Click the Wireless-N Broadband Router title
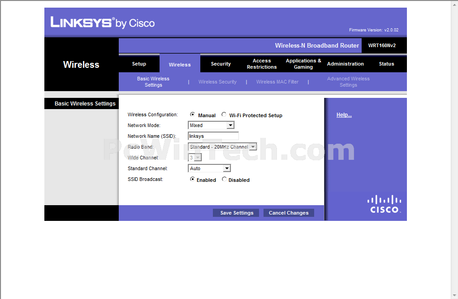This screenshot has width=458, height=299. point(317,45)
